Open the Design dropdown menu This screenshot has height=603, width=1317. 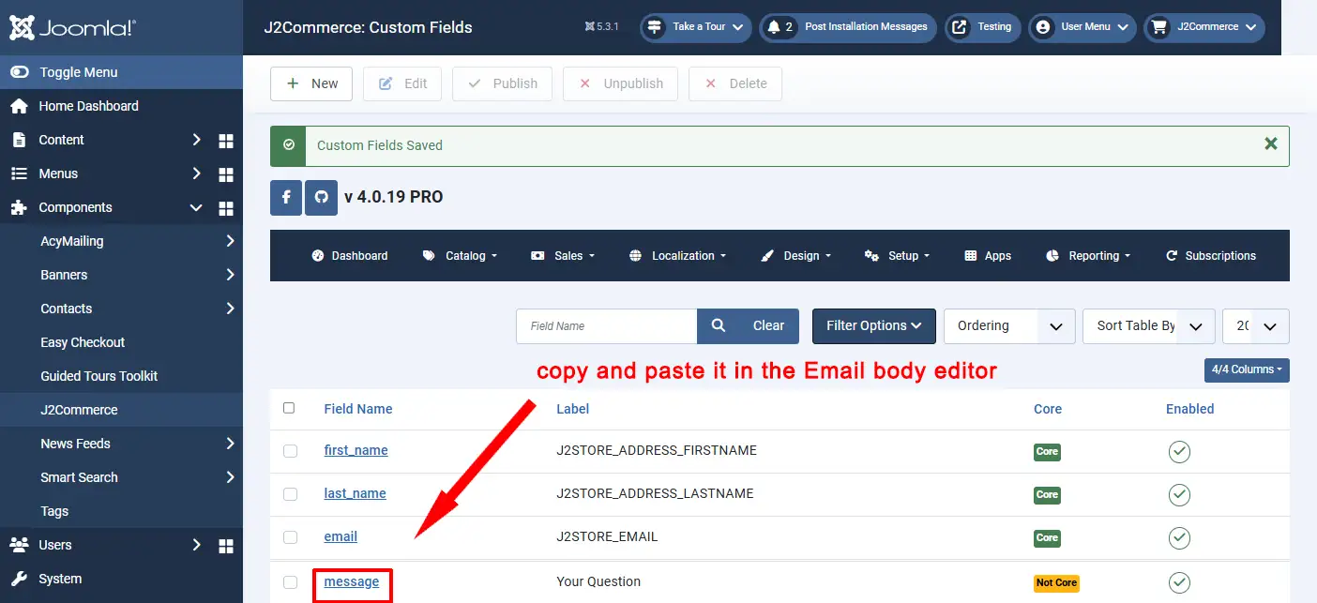pyautogui.click(x=795, y=256)
